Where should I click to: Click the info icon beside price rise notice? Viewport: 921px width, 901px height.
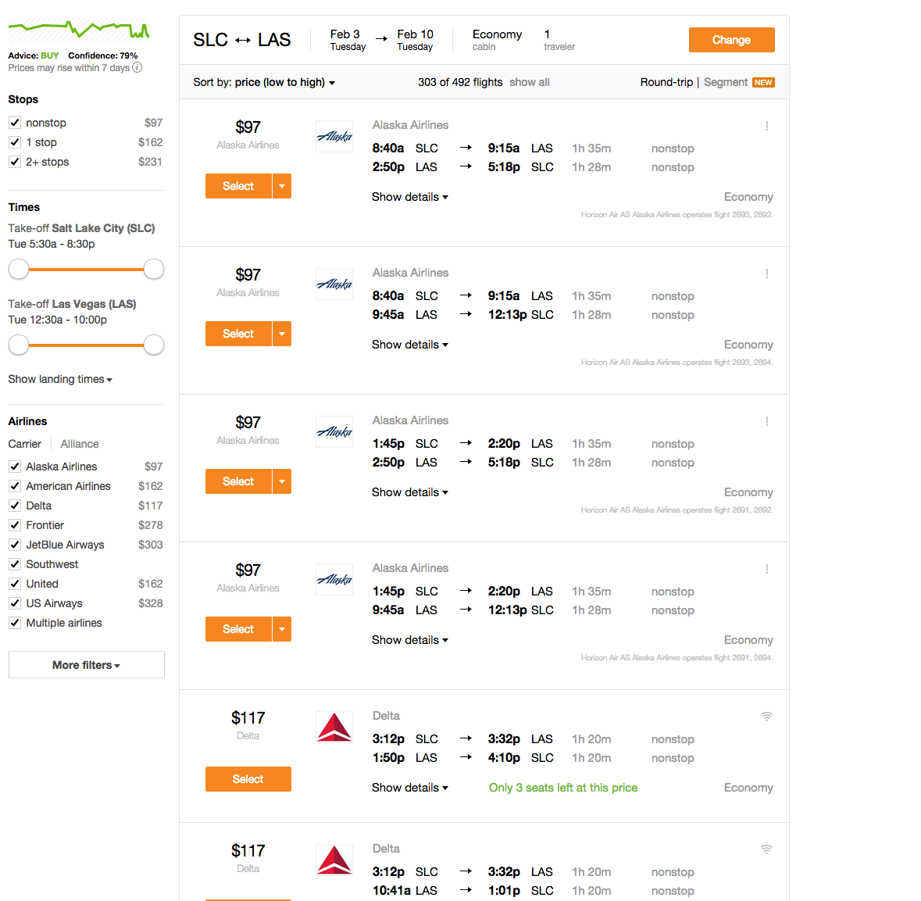point(137,67)
